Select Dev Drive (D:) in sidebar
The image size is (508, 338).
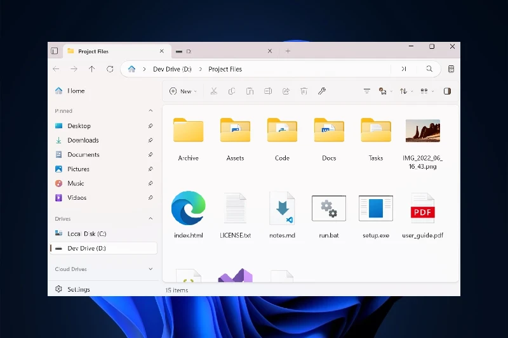[x=104, y=248]
